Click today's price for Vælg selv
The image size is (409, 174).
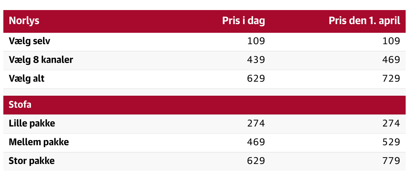tap(256, 41)
